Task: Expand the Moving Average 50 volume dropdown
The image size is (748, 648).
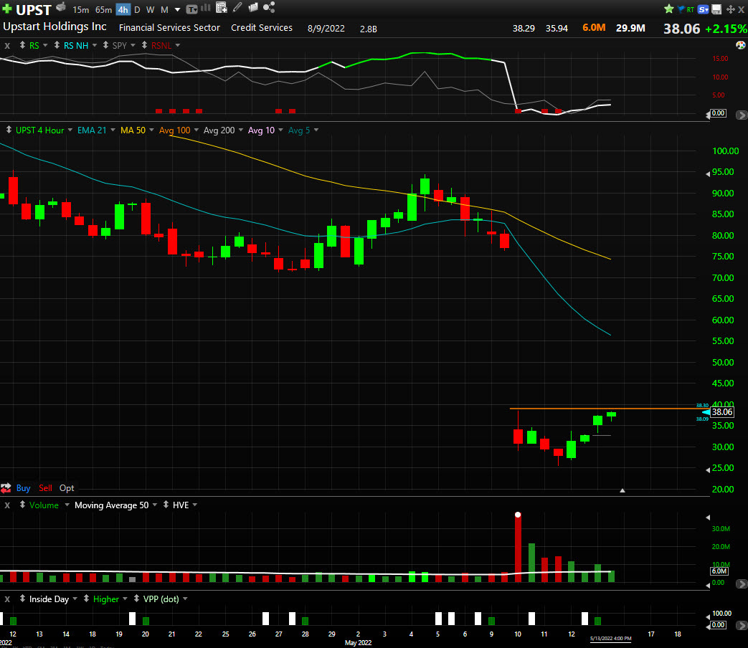Action: click(155, 505)
